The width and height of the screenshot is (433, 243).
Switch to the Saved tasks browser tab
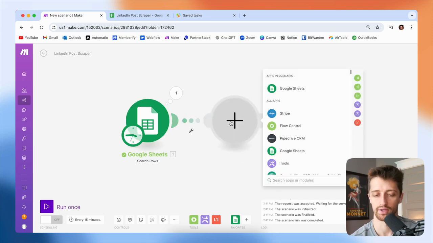click(x=206, y=15)
